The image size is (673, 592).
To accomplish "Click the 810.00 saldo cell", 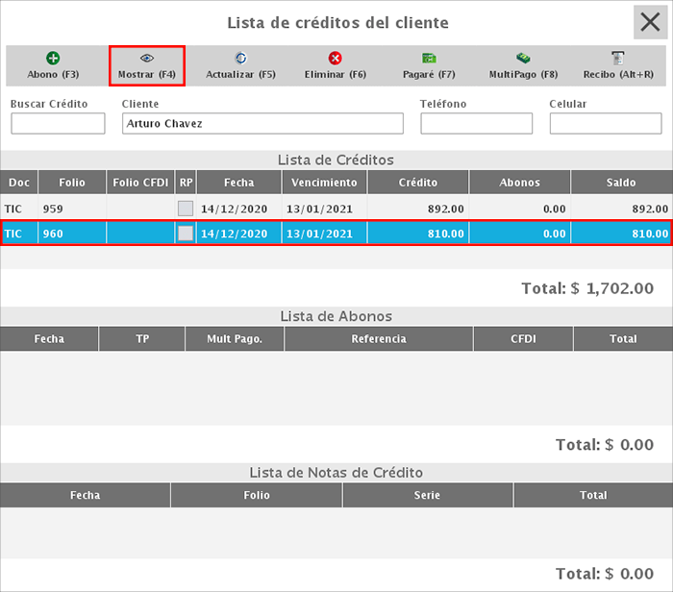I will pos(621,234).
